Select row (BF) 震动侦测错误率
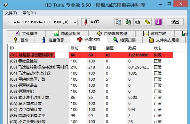This screenshot has height=124, width=190. (x=91, y=115)
